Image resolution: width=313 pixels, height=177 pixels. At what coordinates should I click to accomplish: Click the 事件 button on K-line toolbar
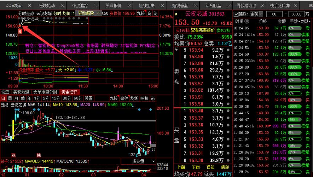coord(124,98)
